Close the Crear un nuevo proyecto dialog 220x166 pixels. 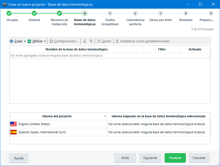coord(213,4)
